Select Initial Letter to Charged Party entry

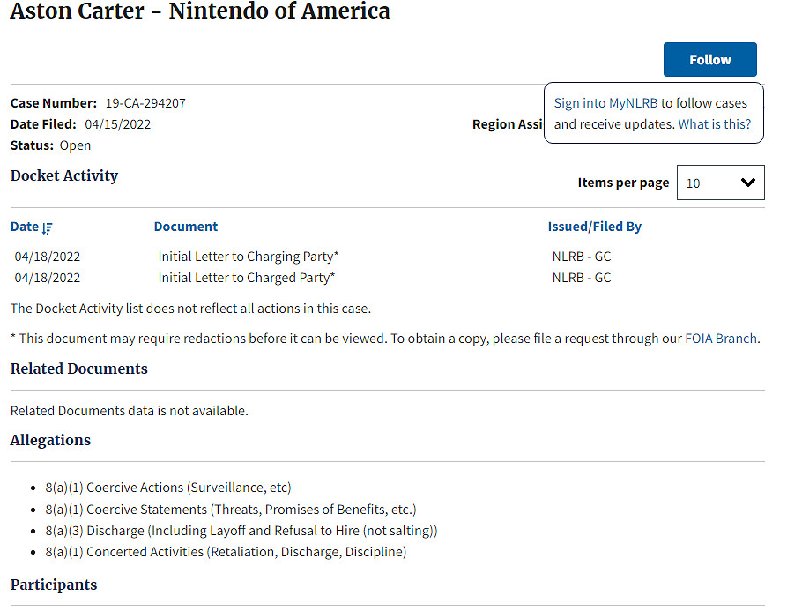click(x=246, y=278)
